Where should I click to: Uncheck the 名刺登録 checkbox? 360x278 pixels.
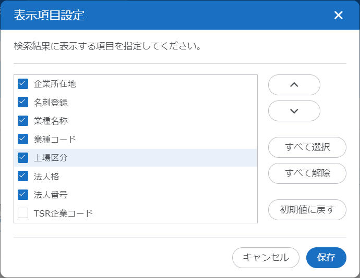pyautogui.click(x=23, y=102)
